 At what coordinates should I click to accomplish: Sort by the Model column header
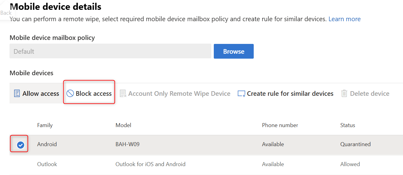tap(123, 125)
